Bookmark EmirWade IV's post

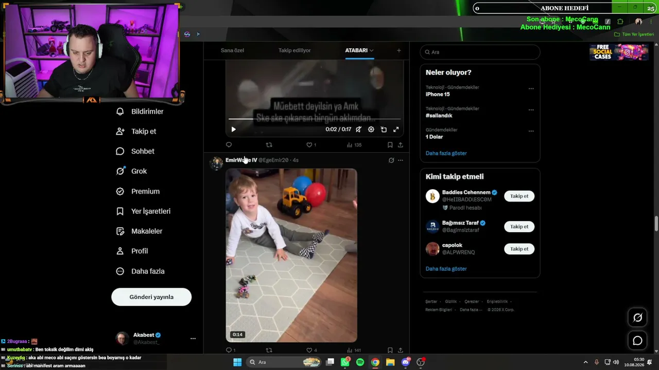(390, 350)
